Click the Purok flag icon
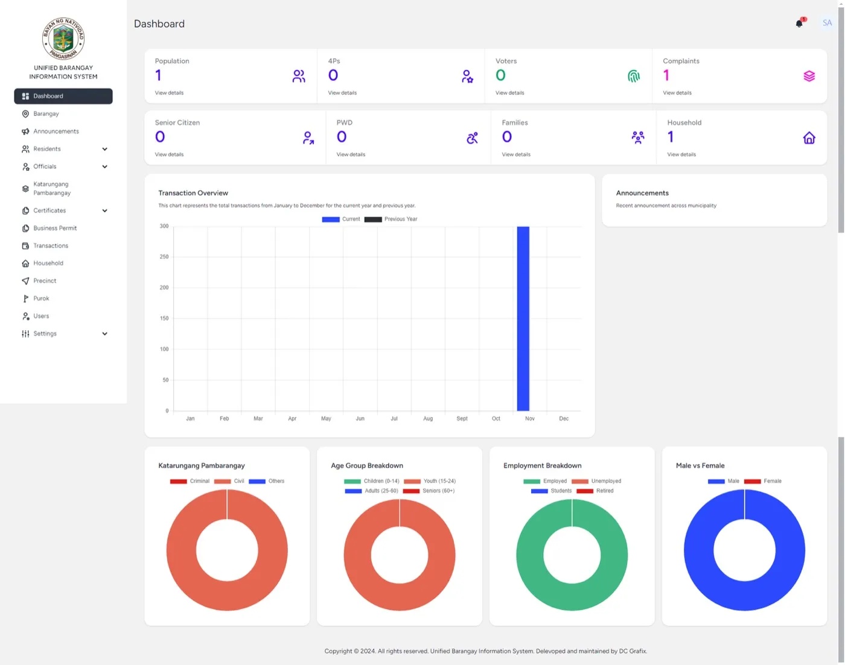 25,299
